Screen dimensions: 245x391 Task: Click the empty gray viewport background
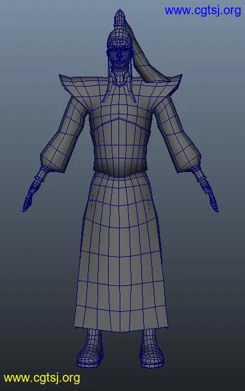tap(37, 274)
